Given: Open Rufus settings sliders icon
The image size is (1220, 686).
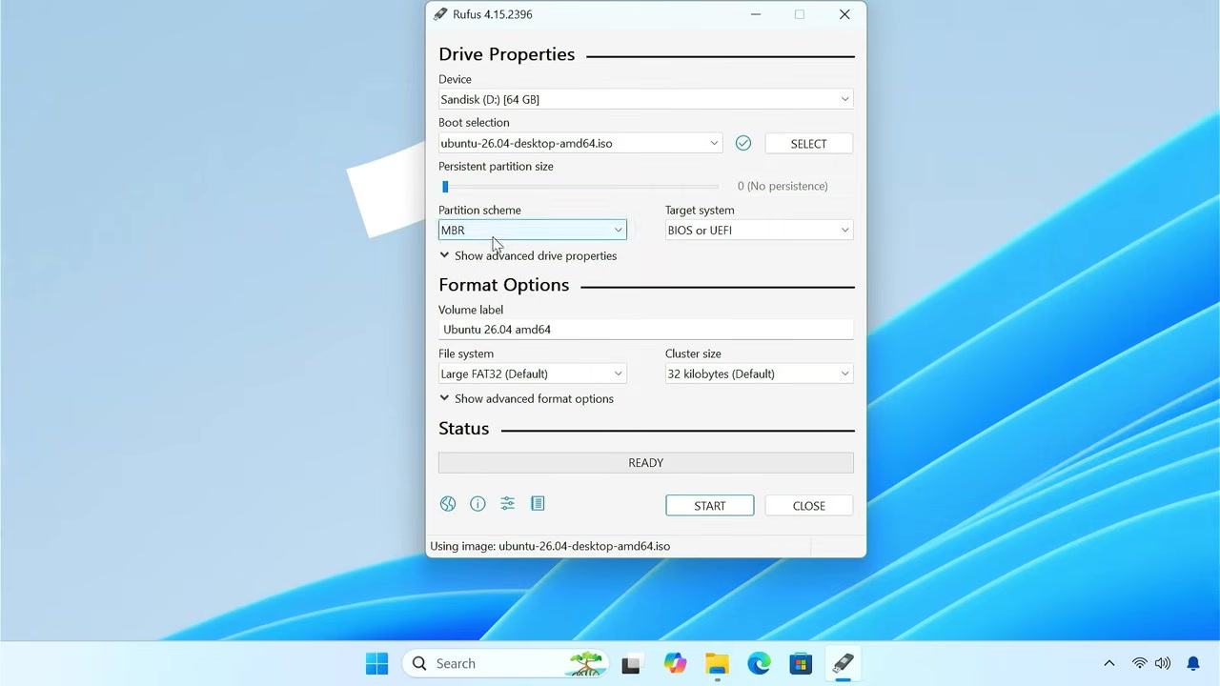Looking at the screenshot, I should point(508,504).
